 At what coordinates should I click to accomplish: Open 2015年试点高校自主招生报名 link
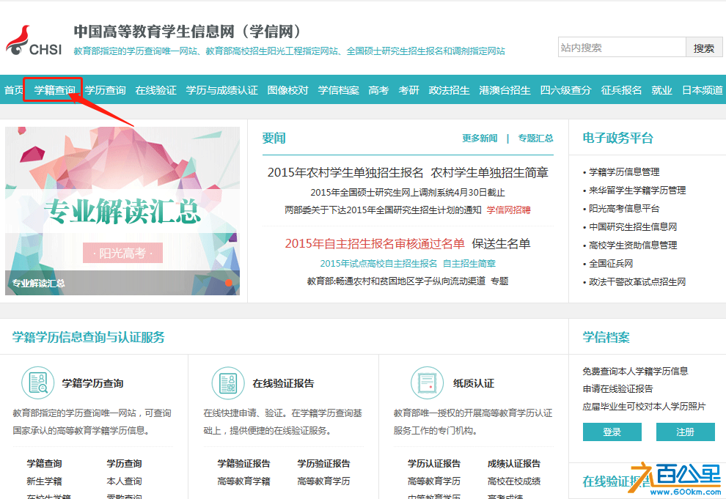378,264
